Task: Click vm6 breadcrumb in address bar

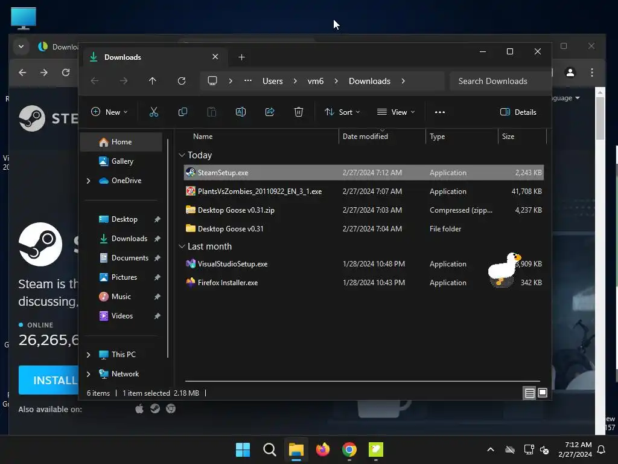Action: pyautogui.click(x=316, y=81)
